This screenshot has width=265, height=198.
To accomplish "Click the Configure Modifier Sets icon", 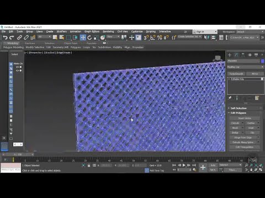I will tap(257, 98).
